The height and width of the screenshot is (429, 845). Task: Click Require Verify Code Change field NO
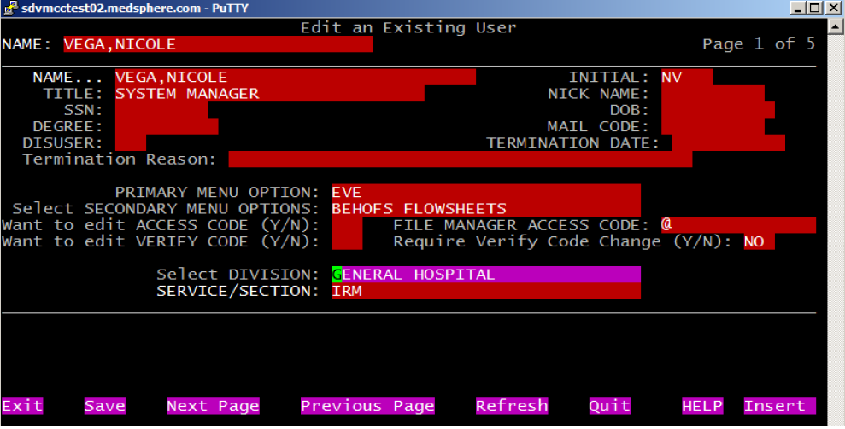tap(759, 241)
